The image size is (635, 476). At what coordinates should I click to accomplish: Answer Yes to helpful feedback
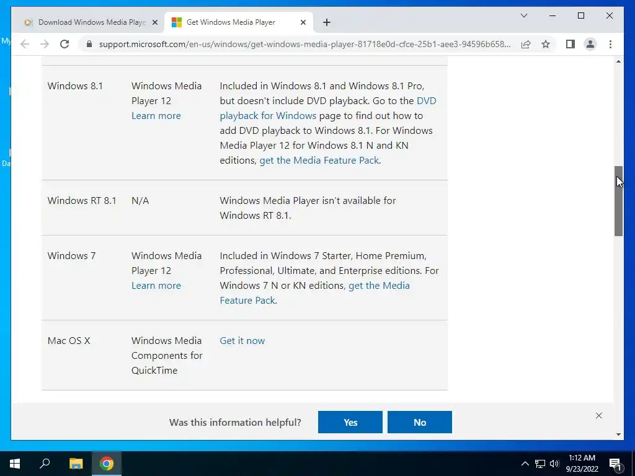350,422
